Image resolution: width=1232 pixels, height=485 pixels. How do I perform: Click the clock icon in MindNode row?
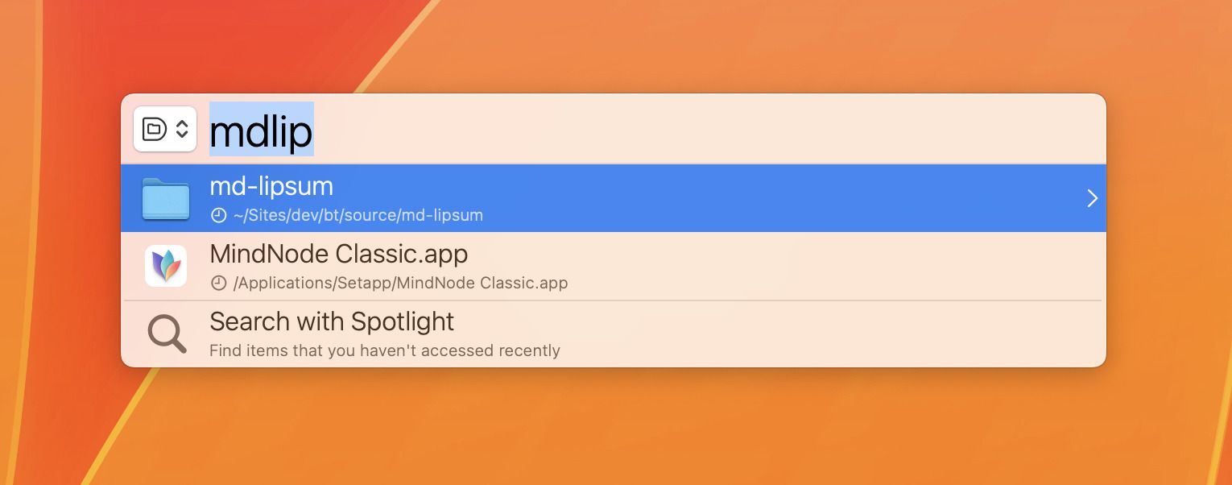pyautogui.click(x=217, y=284)
